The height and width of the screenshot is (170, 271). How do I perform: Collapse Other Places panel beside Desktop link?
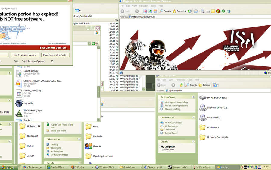[x=79, y=139]
